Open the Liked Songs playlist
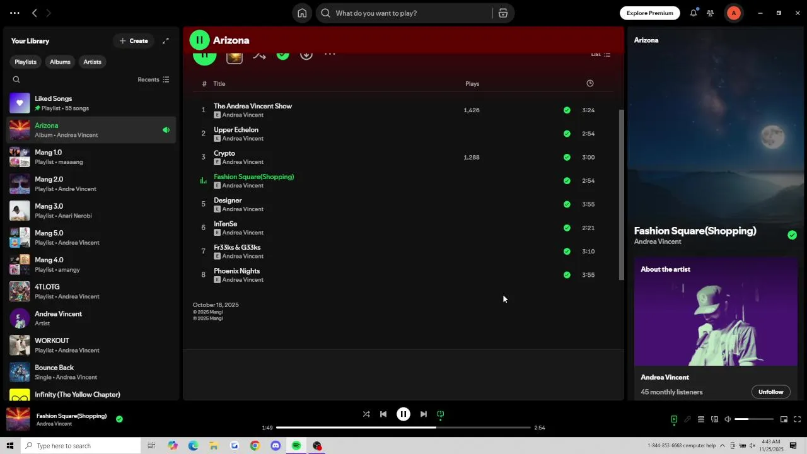This screenshot has height=454, width=807. tap(91, 103)
